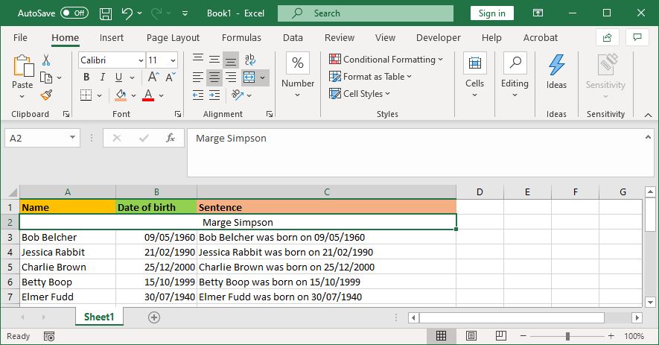This screenshot has width=659, height=345.
Task: Click the Increase Indent icon
Action: pos(214,95)
